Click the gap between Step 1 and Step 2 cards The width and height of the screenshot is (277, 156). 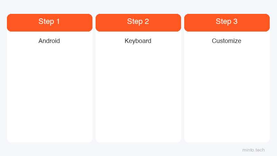pos(94,78)
